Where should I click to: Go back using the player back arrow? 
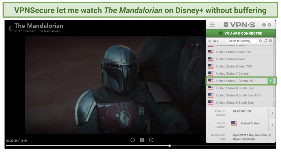pyautogui.click(x=10, y=28)
